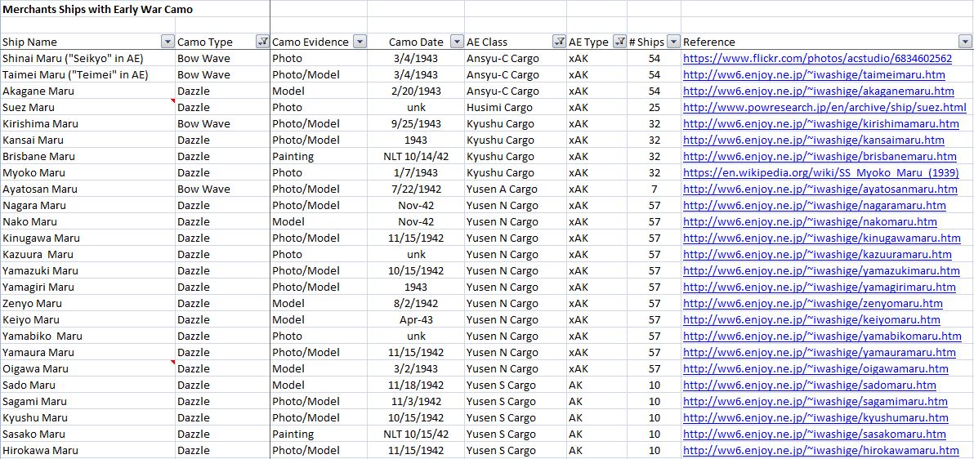
Task: Open the # Ships filter dropdown
Action: point(673,42)
